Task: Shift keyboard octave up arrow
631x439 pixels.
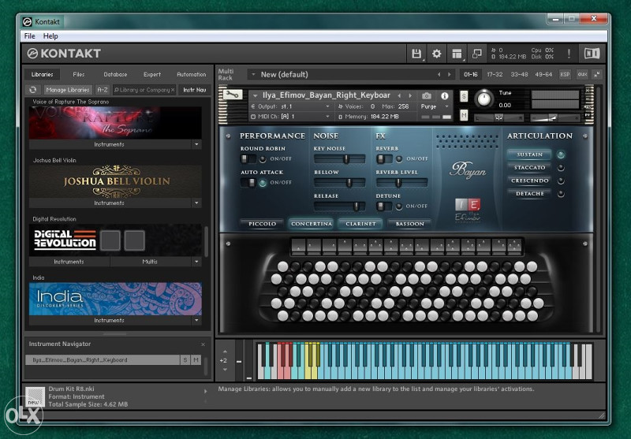Action: coord(225,352)
